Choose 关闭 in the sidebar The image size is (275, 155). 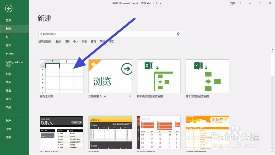pyautogui.click(x=8, y=107)
